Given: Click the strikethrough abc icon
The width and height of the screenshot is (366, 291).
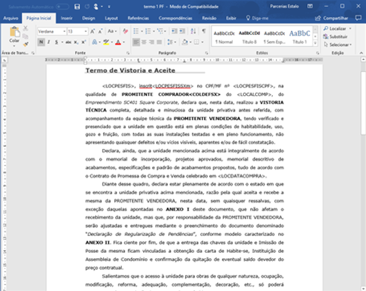Looking at the screenshot, I should click(68, 42).
